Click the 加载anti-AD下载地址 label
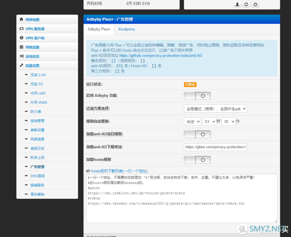This screenshot has height=237, width=291. 104,147
